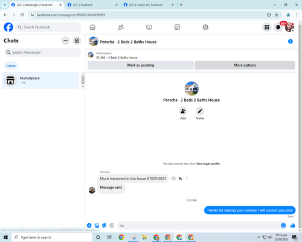Open the Facebook menu grid icon
The height and width of the screenshot is (242, 302).
coord(267,27)
